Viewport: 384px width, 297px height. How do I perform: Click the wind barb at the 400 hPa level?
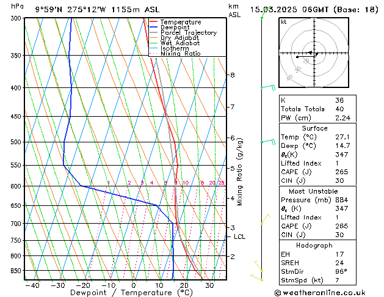(269, 87)
